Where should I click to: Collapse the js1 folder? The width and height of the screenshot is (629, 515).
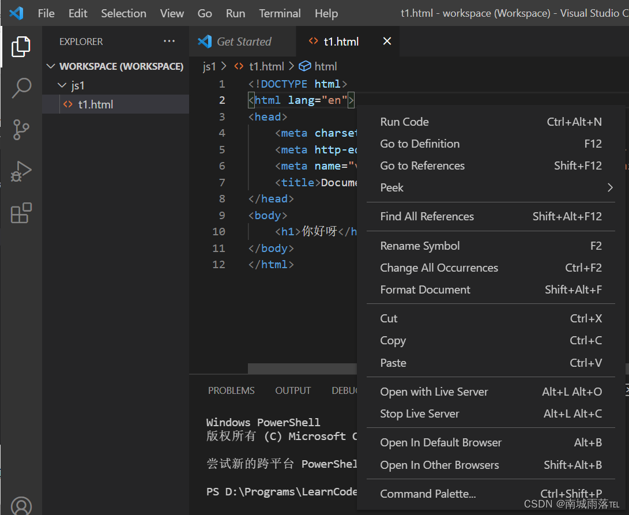(62, 85)
